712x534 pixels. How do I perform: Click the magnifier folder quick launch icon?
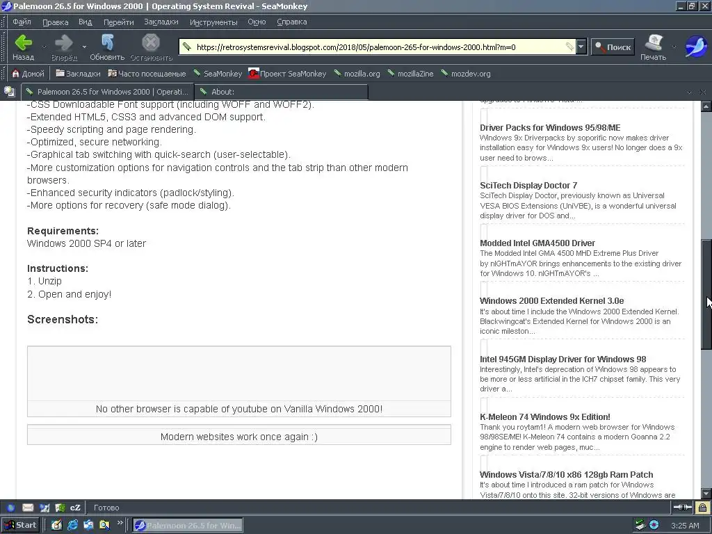pos(104,525)
